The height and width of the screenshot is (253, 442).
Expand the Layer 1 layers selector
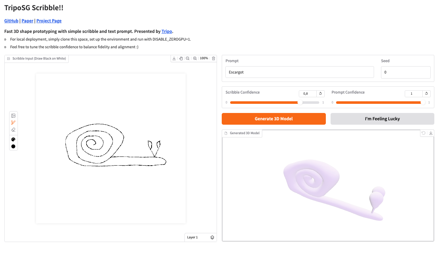click(x=212, y=237)
